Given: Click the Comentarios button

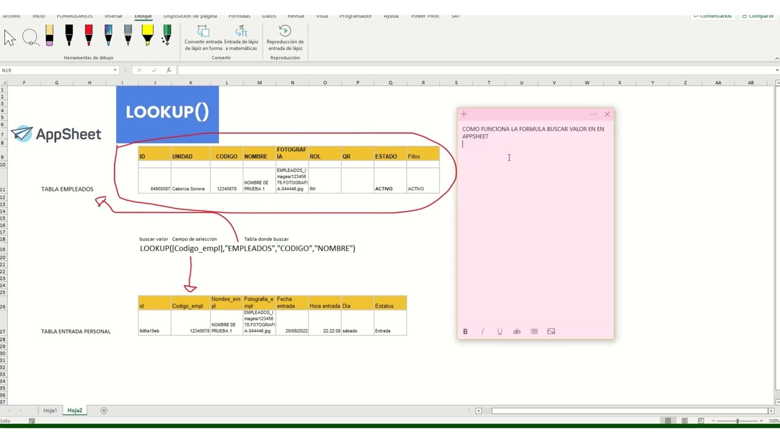Looking at the screenshot, I should tap(712, 16).
